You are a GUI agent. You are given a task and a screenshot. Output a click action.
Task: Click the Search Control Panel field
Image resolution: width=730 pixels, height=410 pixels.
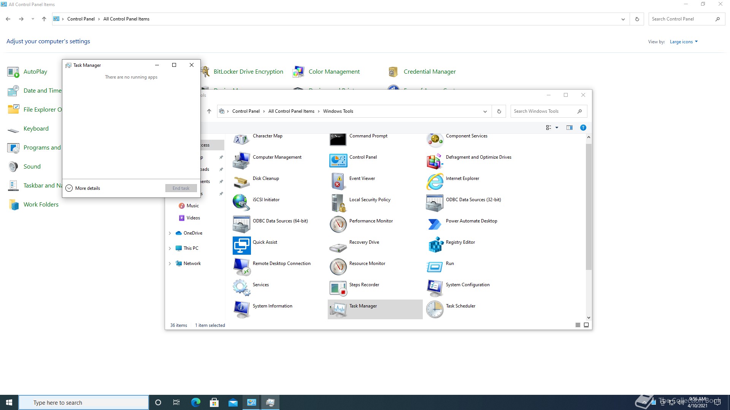click(686, 19)
